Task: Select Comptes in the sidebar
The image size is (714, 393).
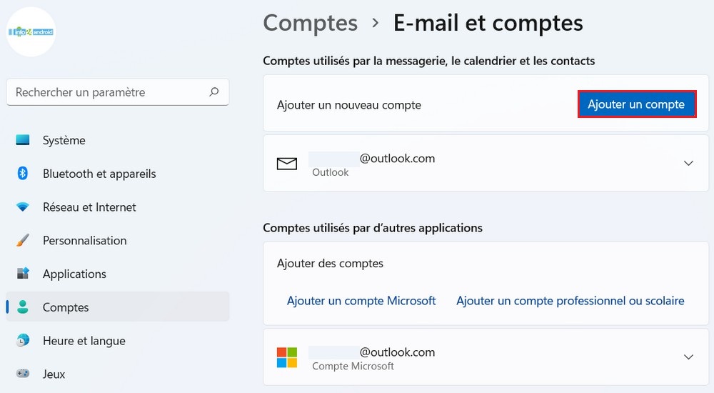Action: click(66, 307)
